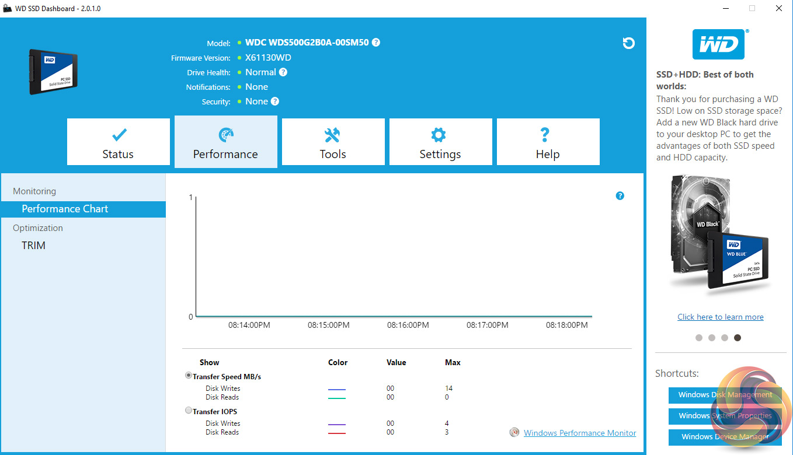Click the help icon beside the model number
The height and width of the screenshot is (455, 793).
click(376, 43)
